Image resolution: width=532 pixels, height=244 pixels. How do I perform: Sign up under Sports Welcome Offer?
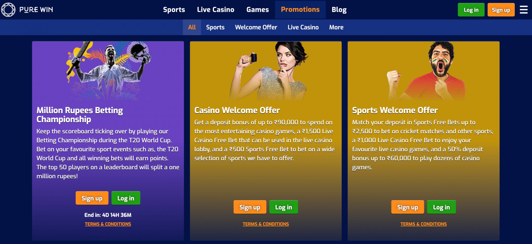click(x=408, y=207)
